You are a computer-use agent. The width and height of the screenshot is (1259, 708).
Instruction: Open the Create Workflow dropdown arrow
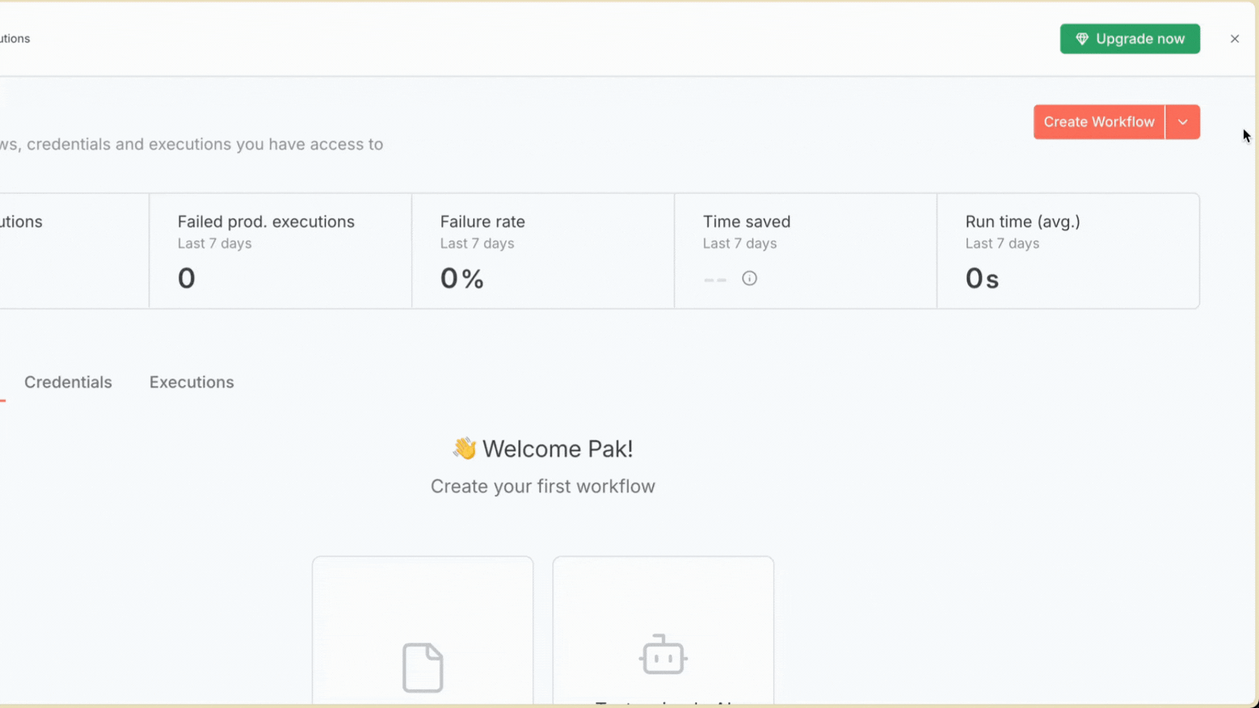[x=1182, y=122]
